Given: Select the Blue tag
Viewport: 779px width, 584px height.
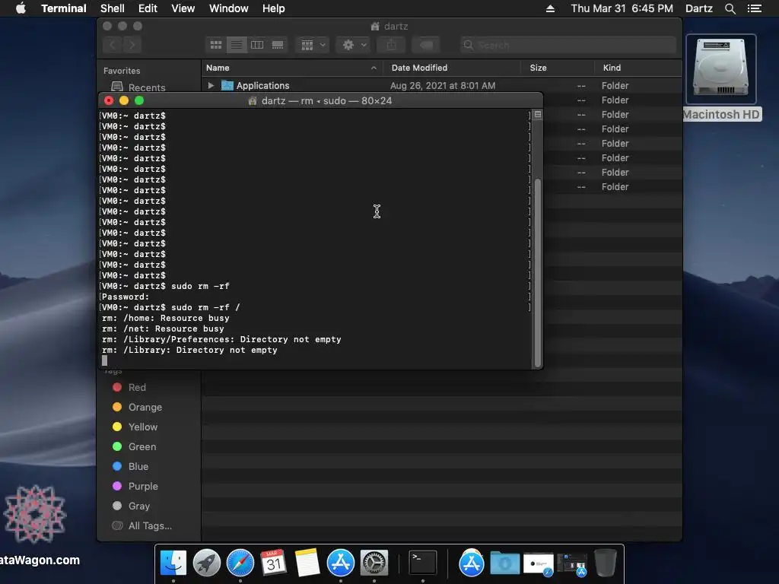Looking at the screenshot, I should coord(131,466).
